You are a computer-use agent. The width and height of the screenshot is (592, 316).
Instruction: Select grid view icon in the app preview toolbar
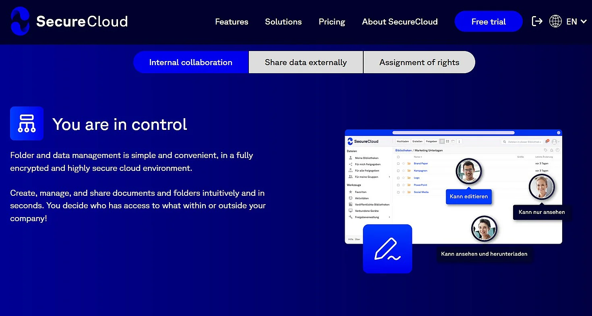[447, 142]
